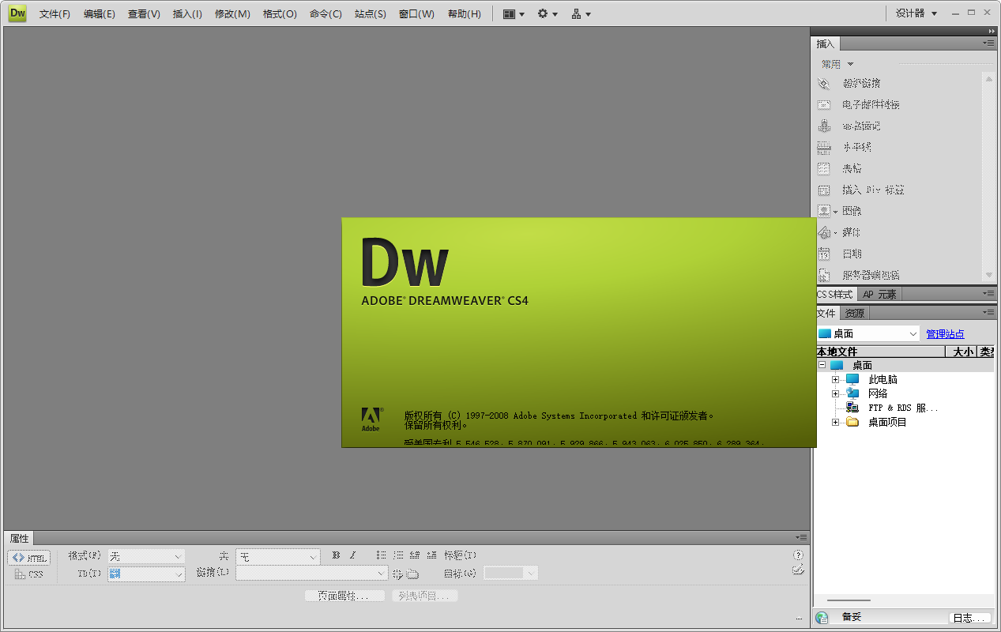Expand the 此电脑 tree node
1001x632 pixels.
[x=835, y=380]
